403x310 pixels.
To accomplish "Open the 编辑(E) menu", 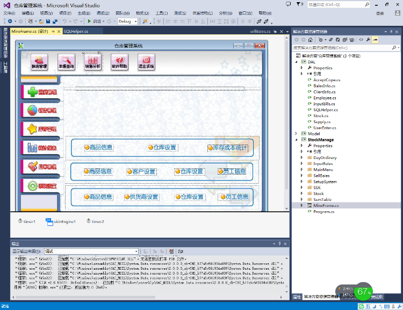I will point(28,13).
